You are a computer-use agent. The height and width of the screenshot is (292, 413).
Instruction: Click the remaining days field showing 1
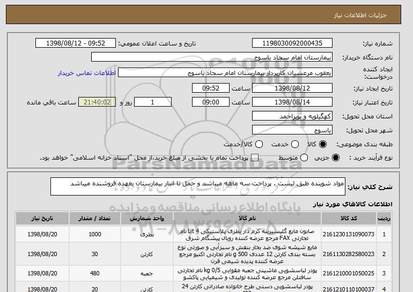[x=153, y=102]
